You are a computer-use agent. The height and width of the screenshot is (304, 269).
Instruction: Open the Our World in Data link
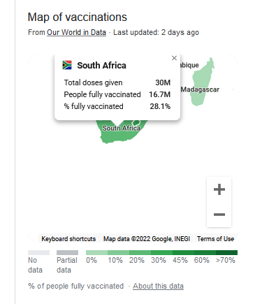coord(76,32)
